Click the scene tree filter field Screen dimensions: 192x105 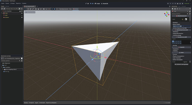tap(12, 9)
